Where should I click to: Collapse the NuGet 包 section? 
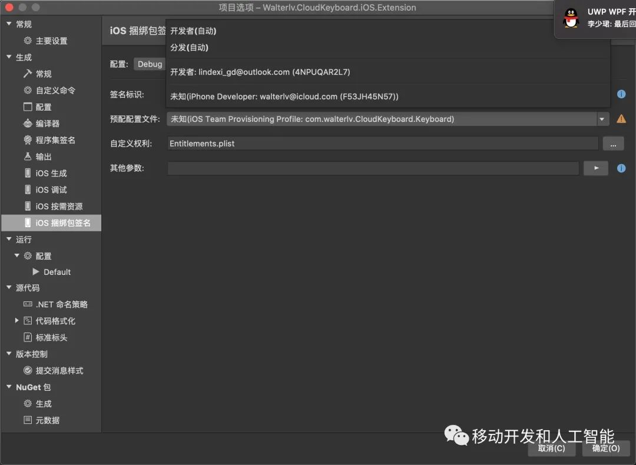(9, 387)
